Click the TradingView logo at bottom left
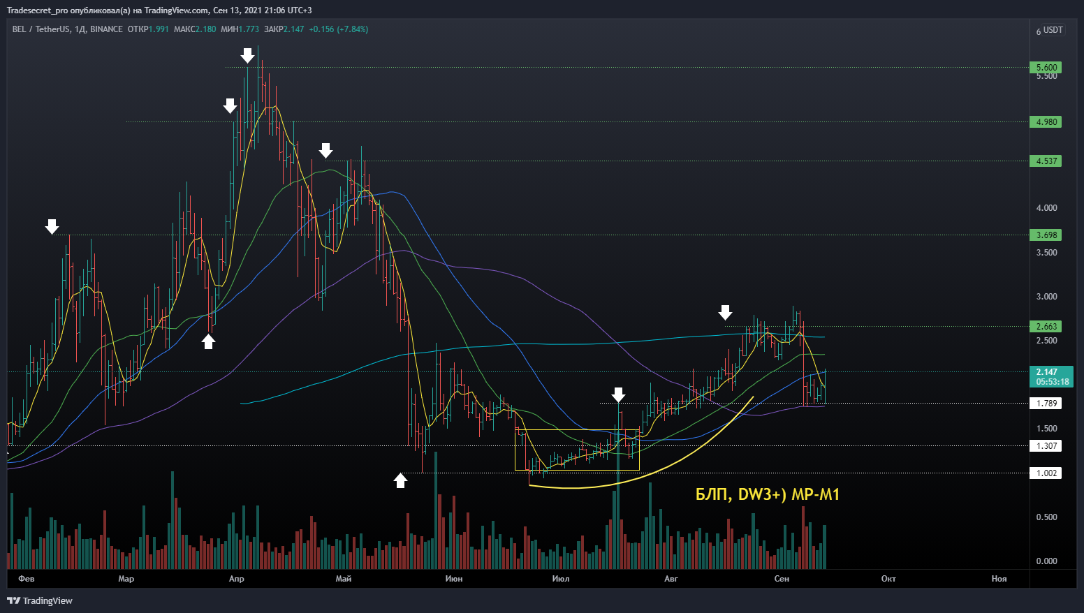This screenshot has height=613, width=1084. click(40, 600)
